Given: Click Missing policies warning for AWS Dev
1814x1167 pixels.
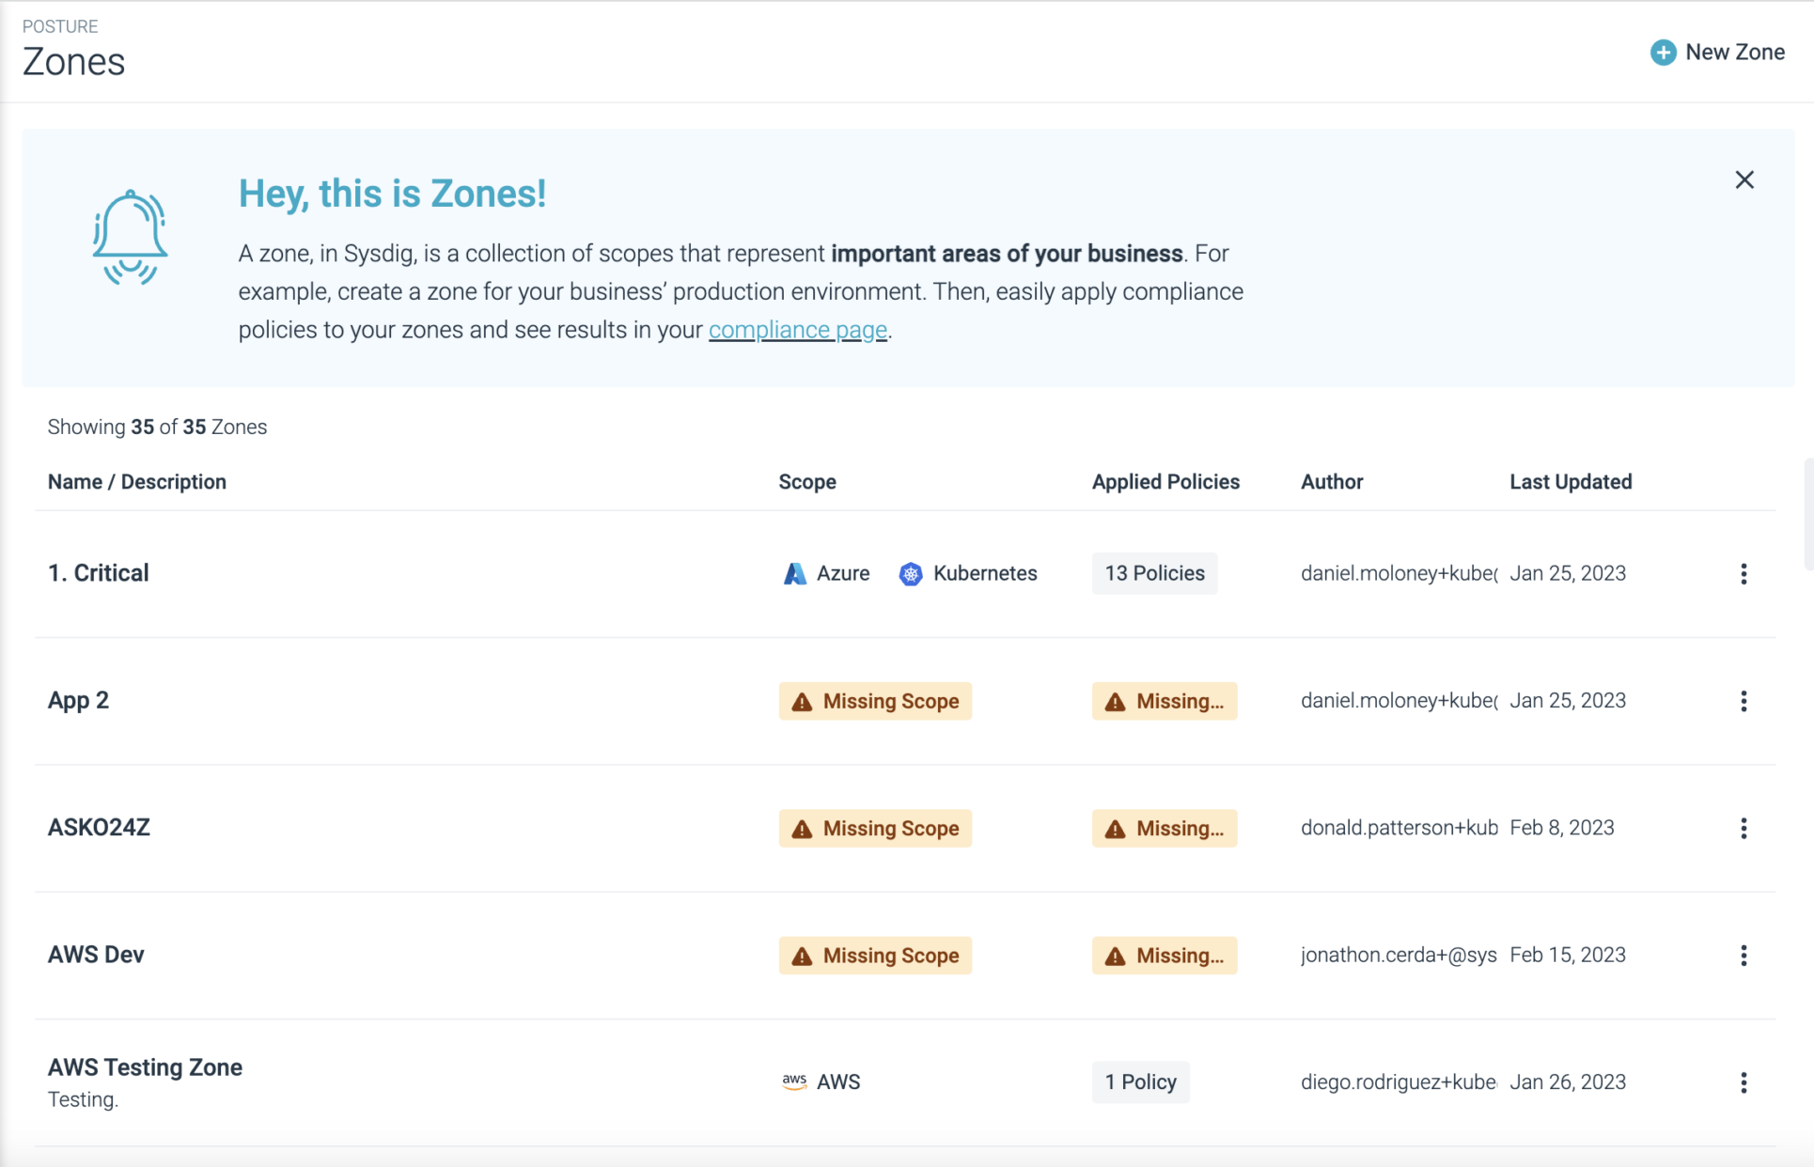Looking at the screenshot, I should pos(1164,956).
